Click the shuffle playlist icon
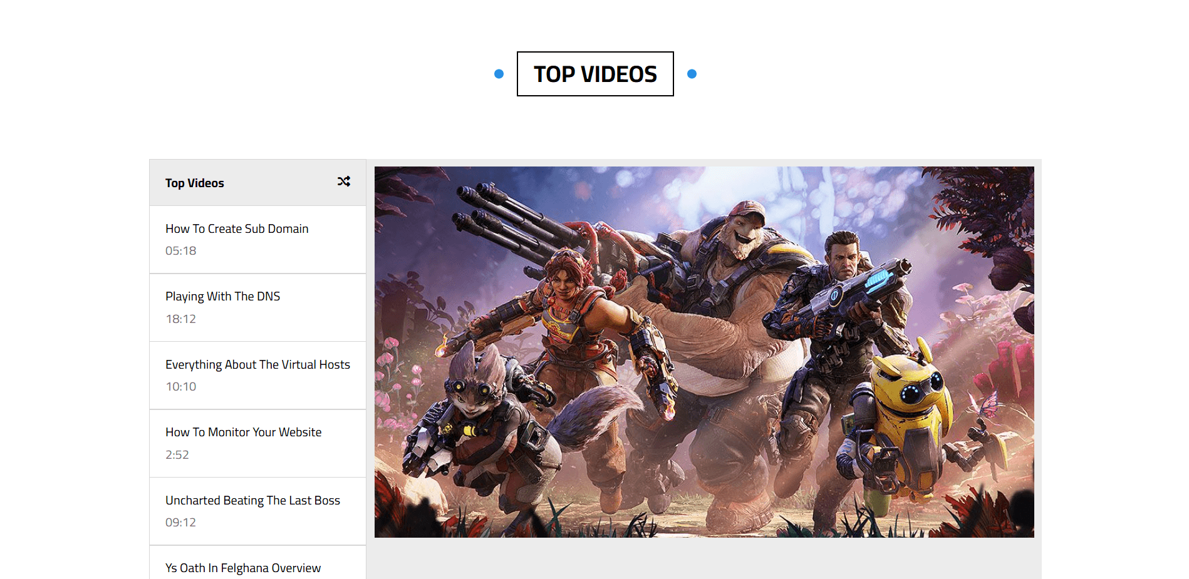Viewport: 1189px width, 579px height. (x=344, y=182)
